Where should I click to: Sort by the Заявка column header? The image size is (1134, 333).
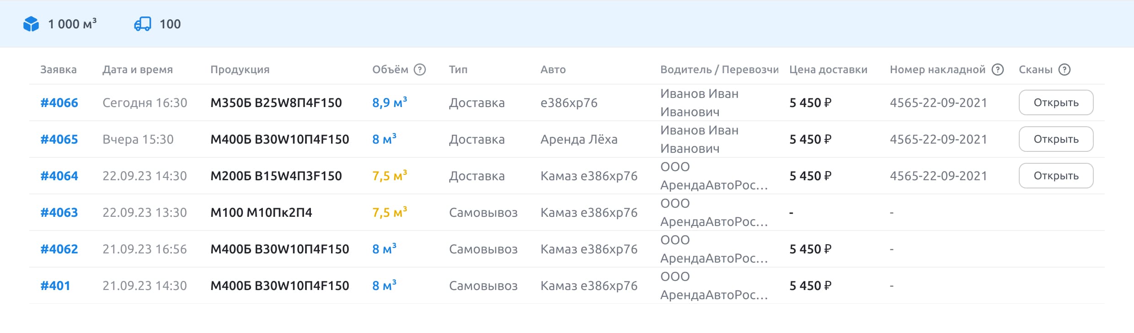coord(59,70)
